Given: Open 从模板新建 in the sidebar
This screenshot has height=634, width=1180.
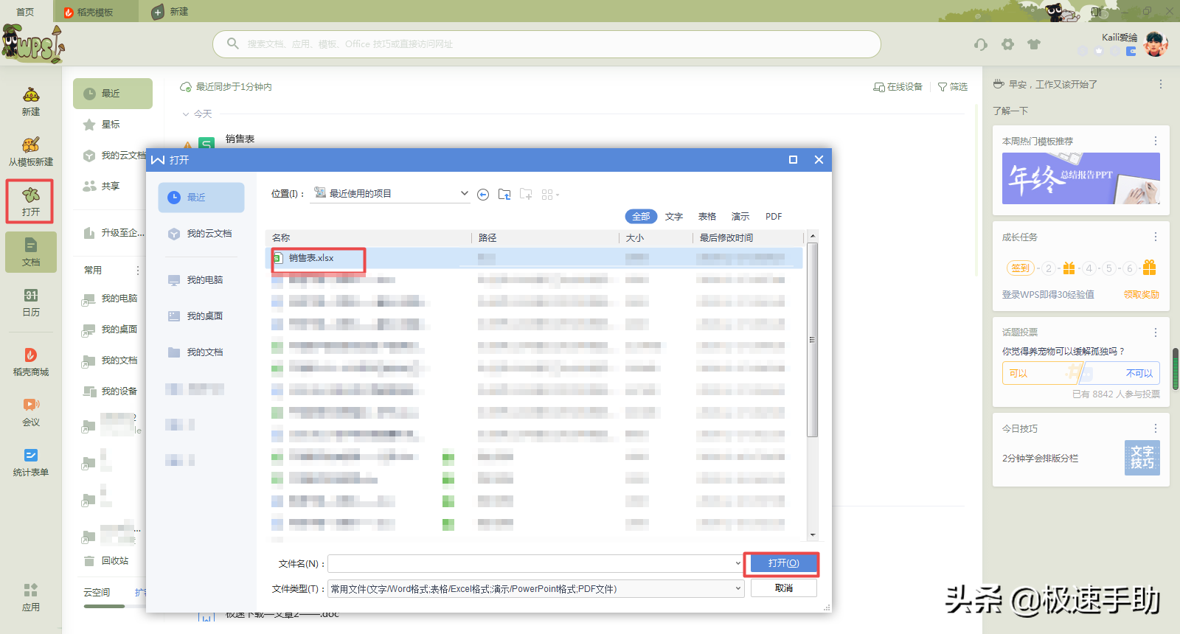Looking at the screenshot, I should click(x=31, y=152).
